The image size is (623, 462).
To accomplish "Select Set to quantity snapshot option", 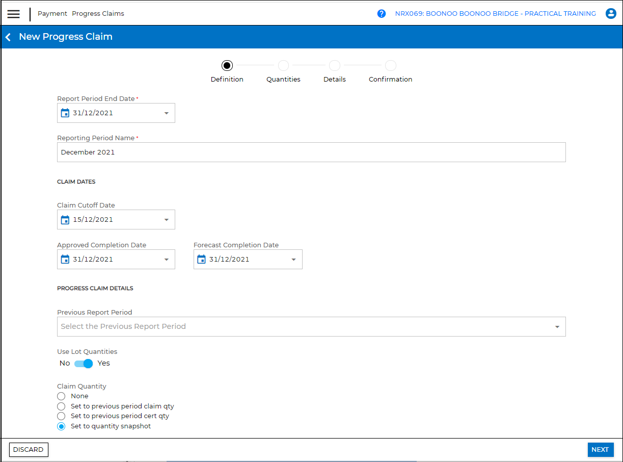I will coord(61,426).
